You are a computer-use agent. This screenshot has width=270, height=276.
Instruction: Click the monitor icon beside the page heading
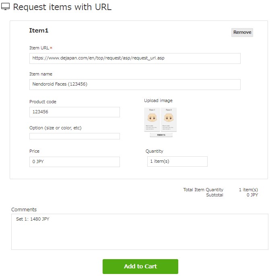tap(6, 7)
